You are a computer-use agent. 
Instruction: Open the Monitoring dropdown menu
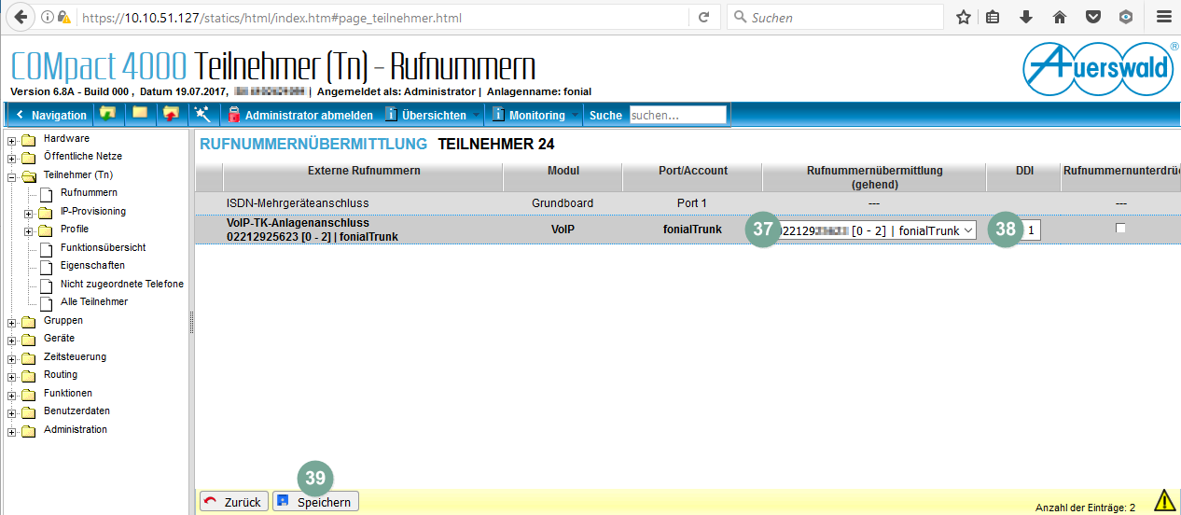535,115
